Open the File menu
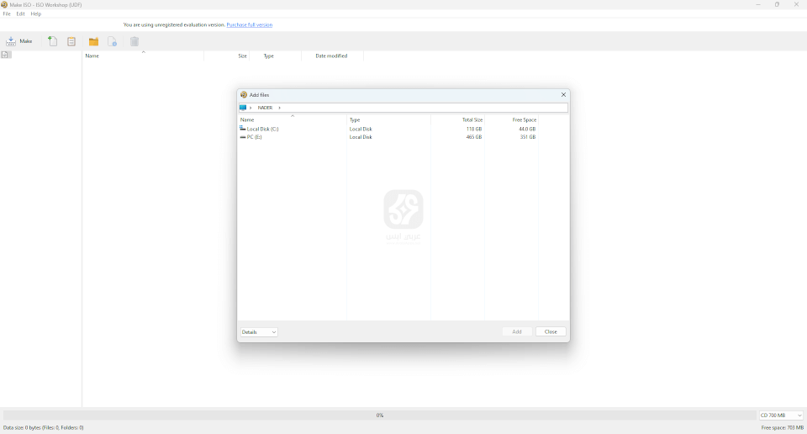 click(7, 14)
